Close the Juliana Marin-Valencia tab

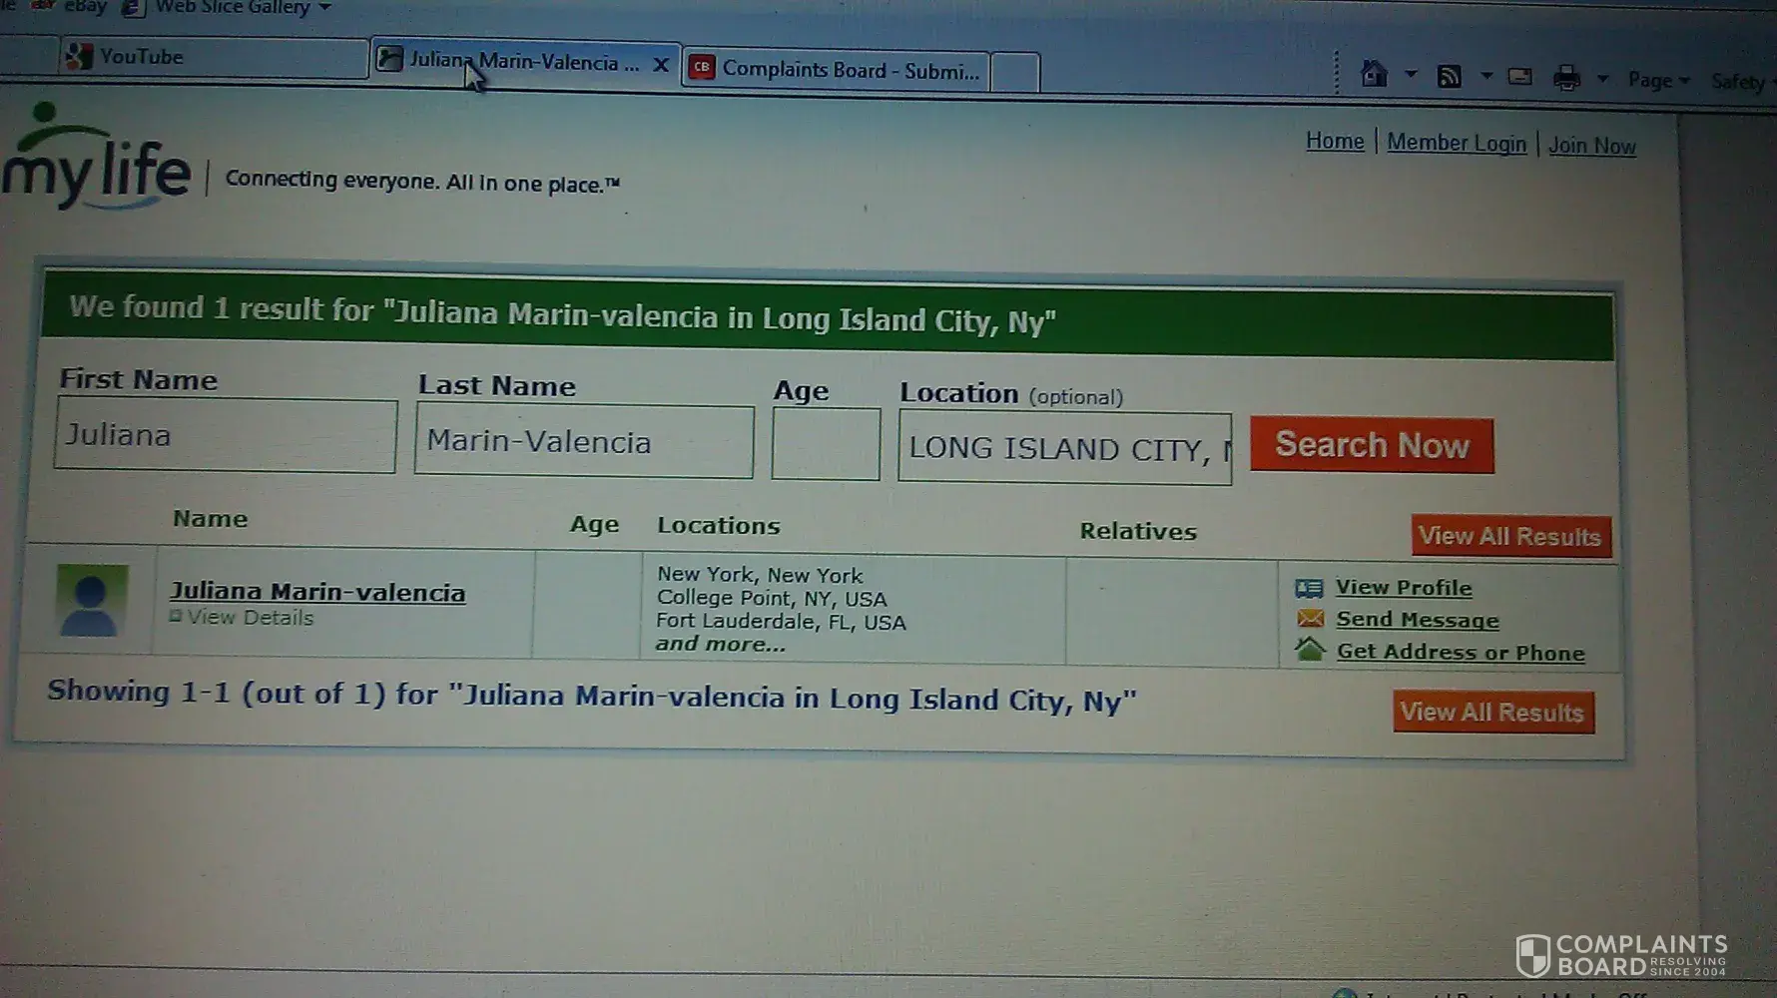pos(661,65)
